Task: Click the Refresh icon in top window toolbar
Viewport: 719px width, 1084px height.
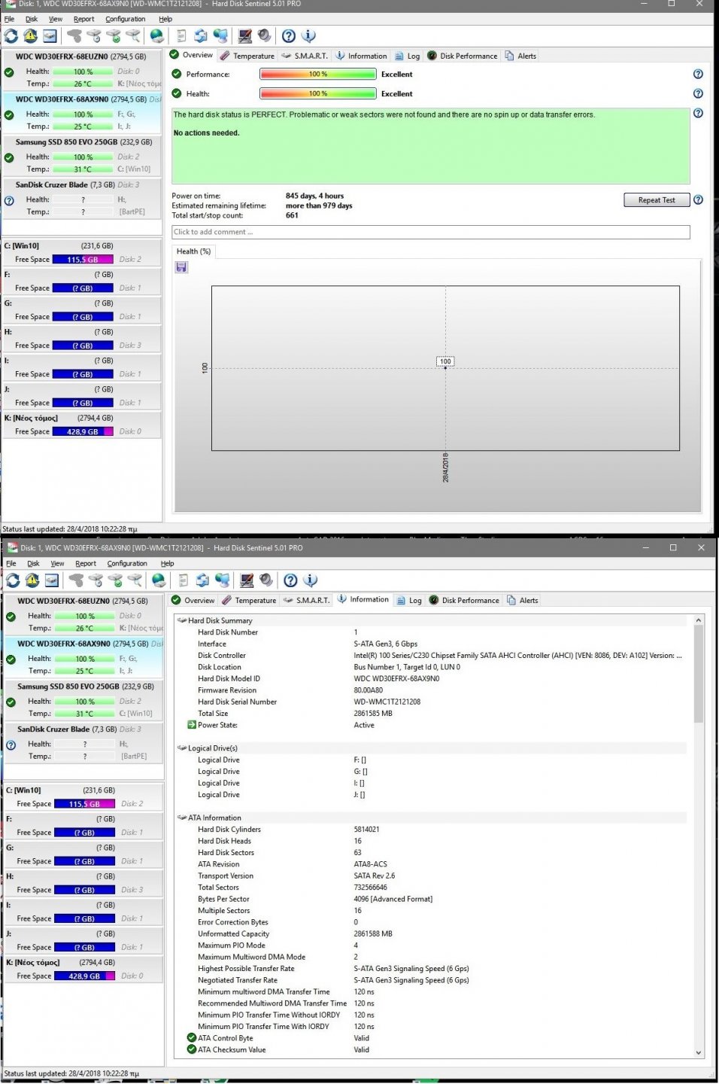Action: click(11, 36)
